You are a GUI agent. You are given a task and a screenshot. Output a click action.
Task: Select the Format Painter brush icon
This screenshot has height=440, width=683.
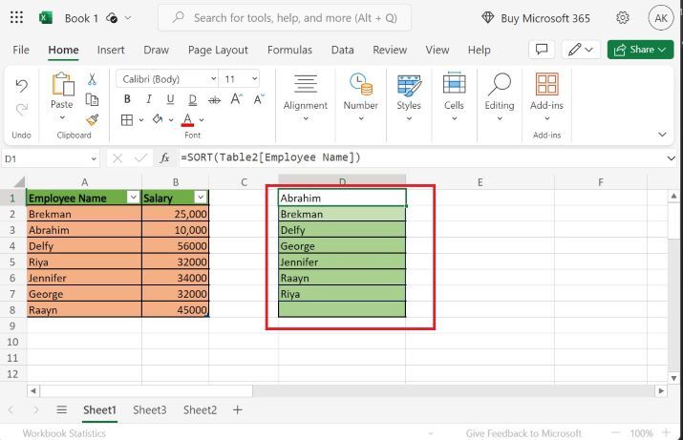pyautogui.click(x=92, y=119)
